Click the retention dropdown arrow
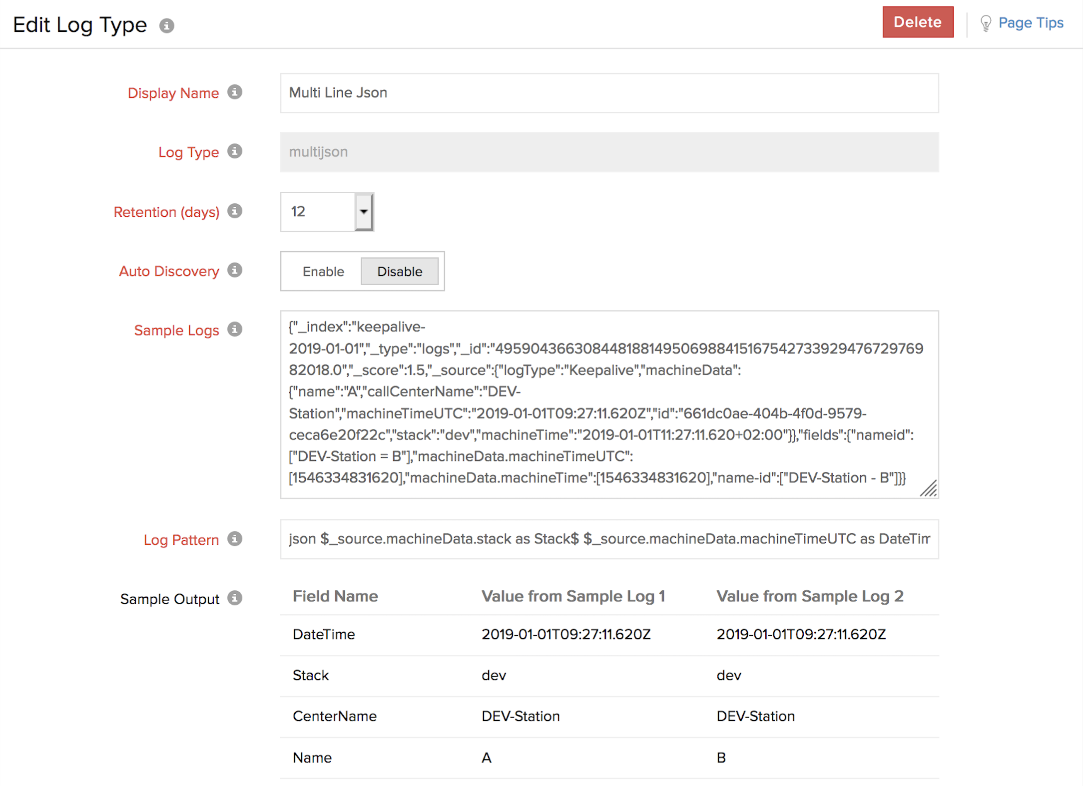The height and width of the screenshot is (786, 1083). pos(364,212)
